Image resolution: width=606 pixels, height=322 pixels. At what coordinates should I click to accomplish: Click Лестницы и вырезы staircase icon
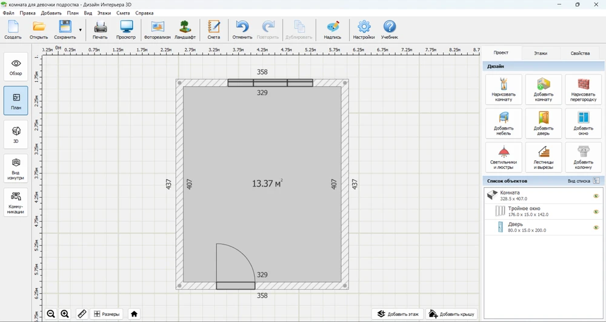544,157
